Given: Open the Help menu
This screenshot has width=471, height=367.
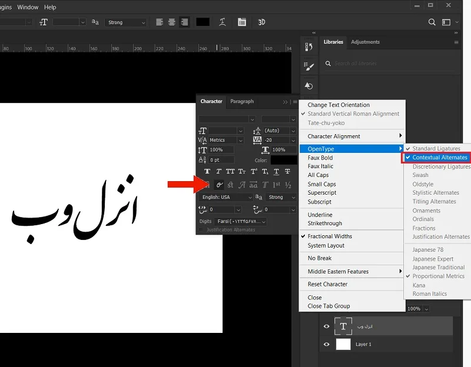Looking at the screenshot, I should [50, 7].
